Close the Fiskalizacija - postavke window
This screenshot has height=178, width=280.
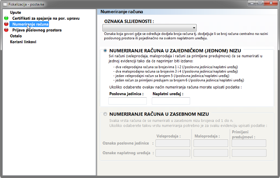click(271, 3)
